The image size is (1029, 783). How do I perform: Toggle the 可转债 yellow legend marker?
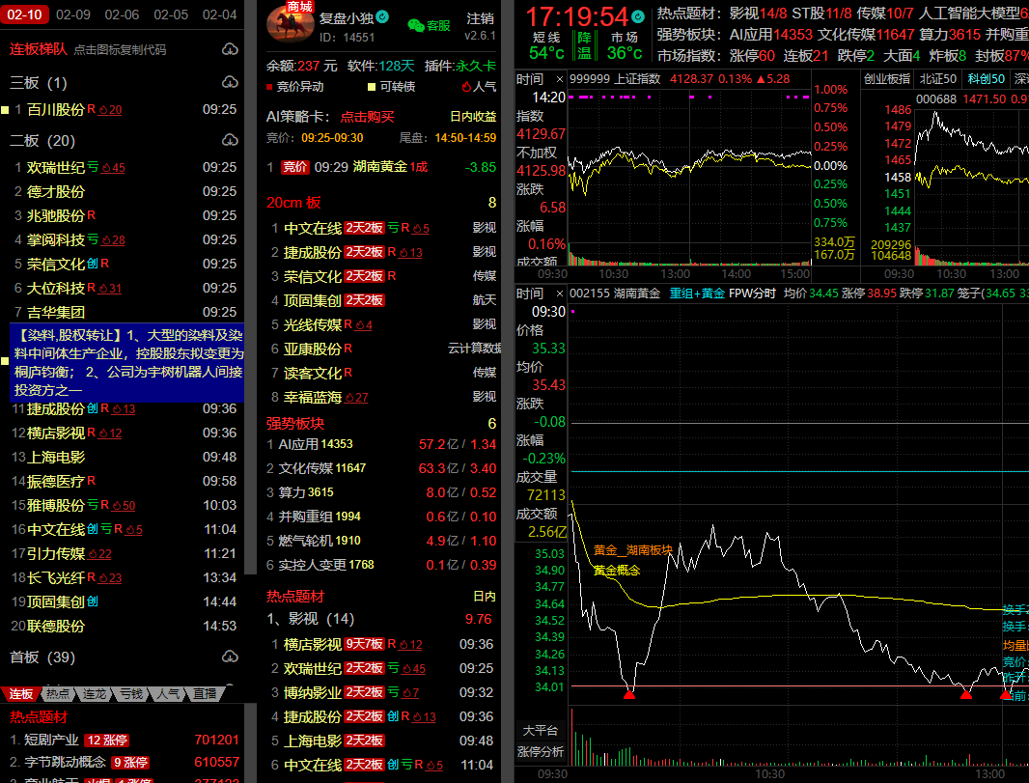(x=371, y=87)
